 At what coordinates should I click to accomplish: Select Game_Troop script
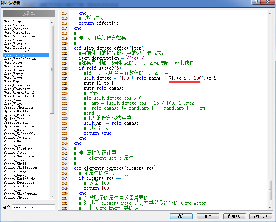point(13,77)
